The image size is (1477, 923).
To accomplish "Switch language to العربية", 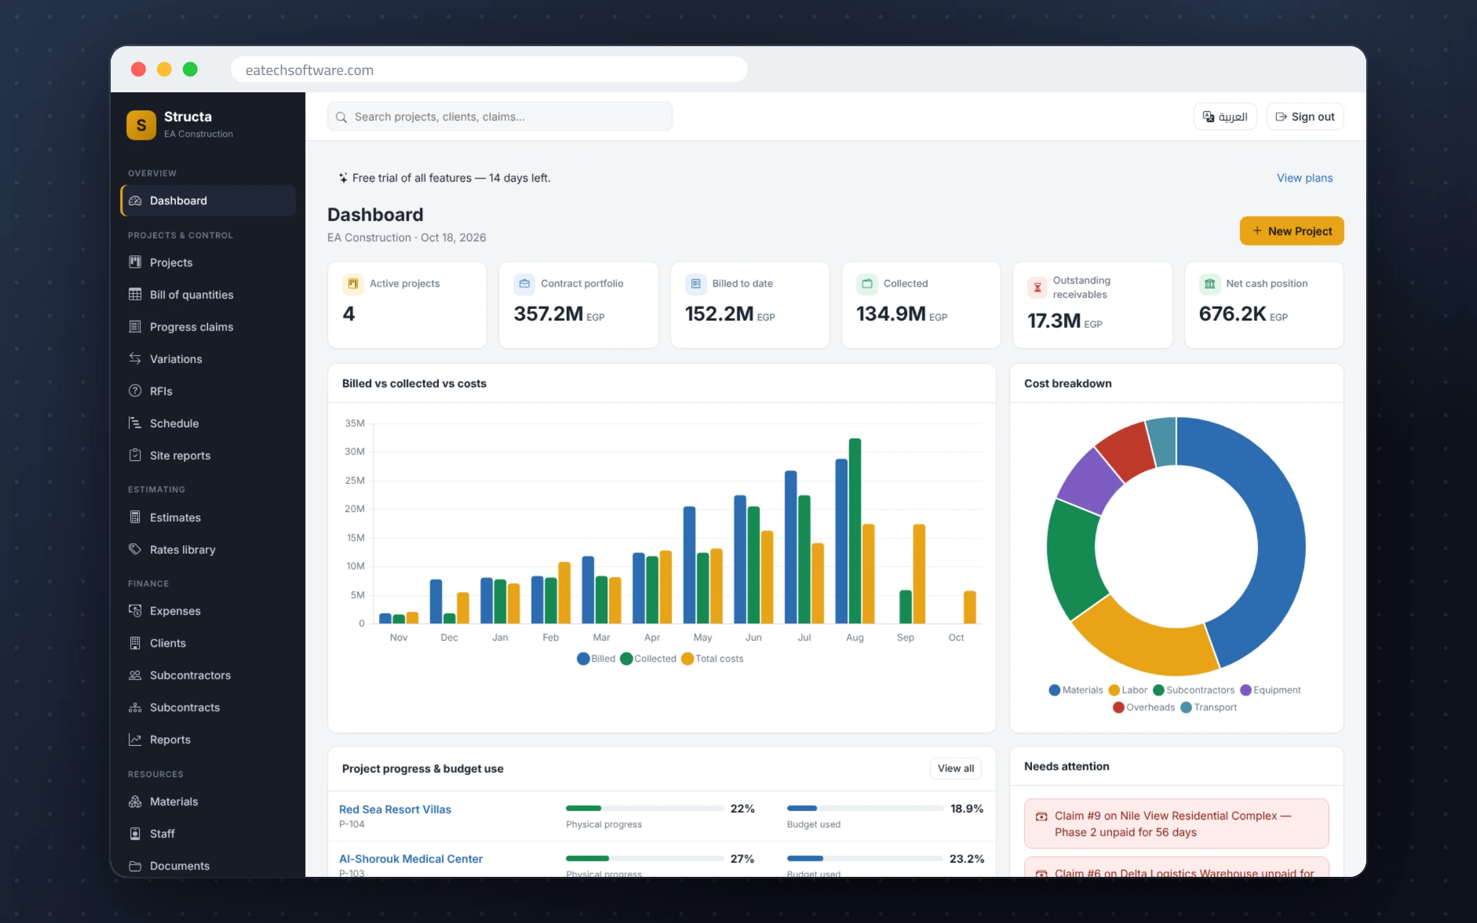I will click(1225, 116).
